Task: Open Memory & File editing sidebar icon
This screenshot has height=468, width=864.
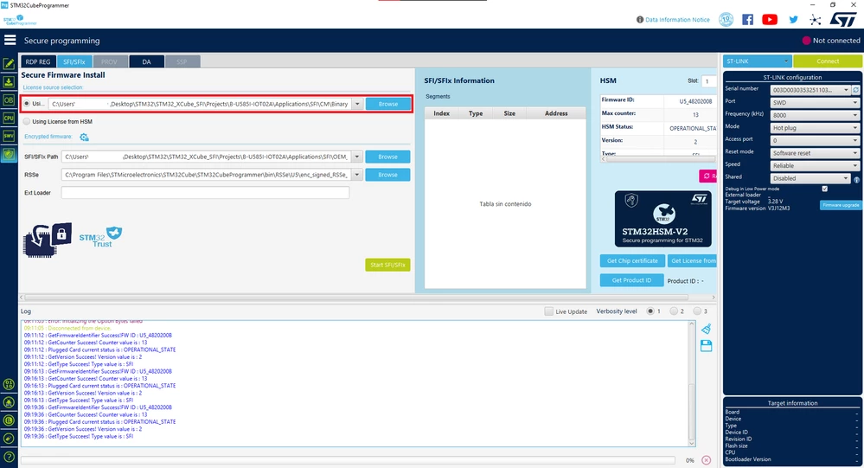Action: click(x=9, y=64)
